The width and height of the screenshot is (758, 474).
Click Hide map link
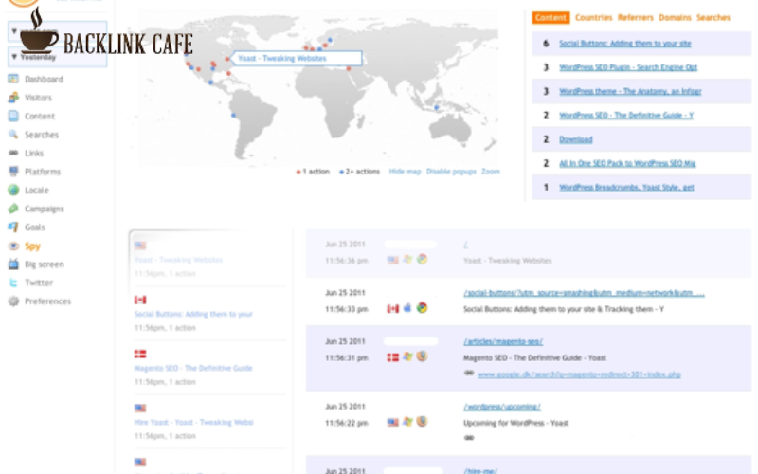pyautogui.click(x=406, y=172)
